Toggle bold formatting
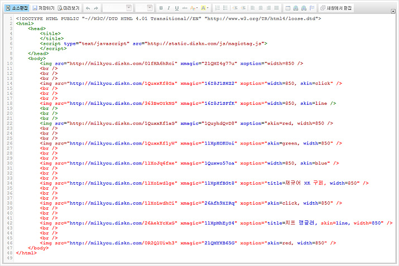The height and width of the screenshot is (266, 399). pyautogui.click(x=161, y=8)
